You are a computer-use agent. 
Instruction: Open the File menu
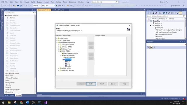pyautogui.click(x=6, y=2)
